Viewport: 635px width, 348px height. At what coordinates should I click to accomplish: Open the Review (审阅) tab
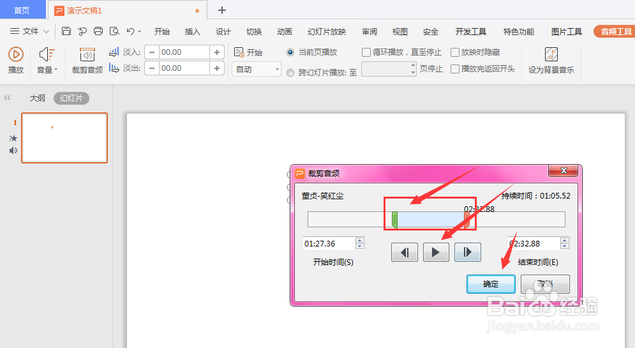tap(370, 31)
